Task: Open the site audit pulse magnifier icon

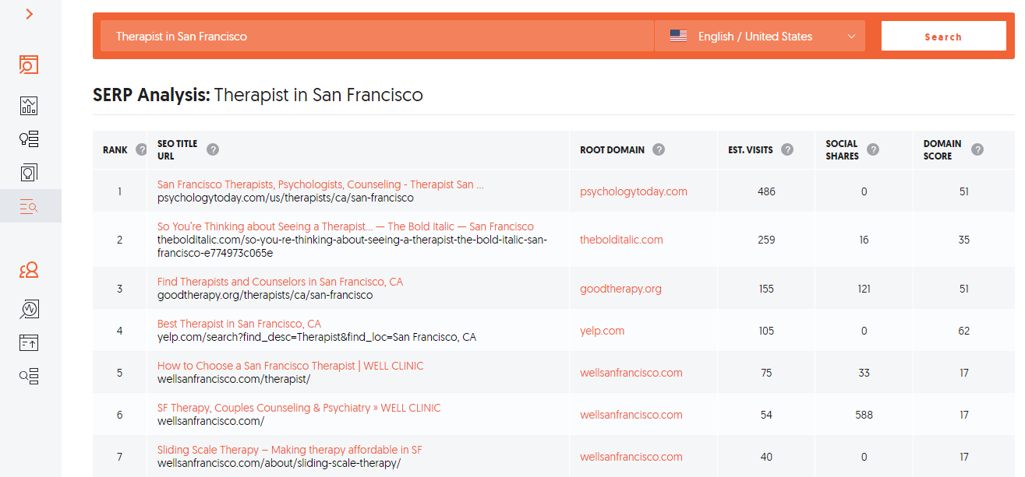Action: [29, 309]
